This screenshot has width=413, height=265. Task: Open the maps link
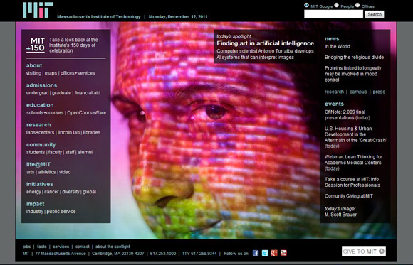51,73
